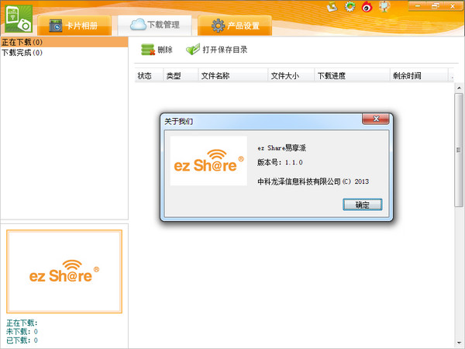Click the yellow card icon in title bar
This screenshot has height=349, width=465.
click(332, 6)
